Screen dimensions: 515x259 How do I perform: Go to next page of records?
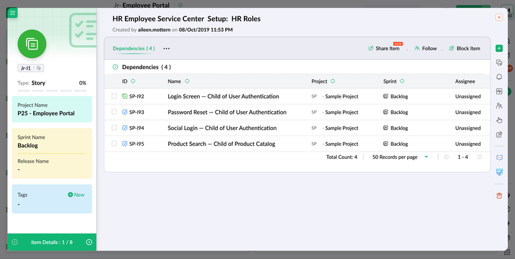point(479,157)
